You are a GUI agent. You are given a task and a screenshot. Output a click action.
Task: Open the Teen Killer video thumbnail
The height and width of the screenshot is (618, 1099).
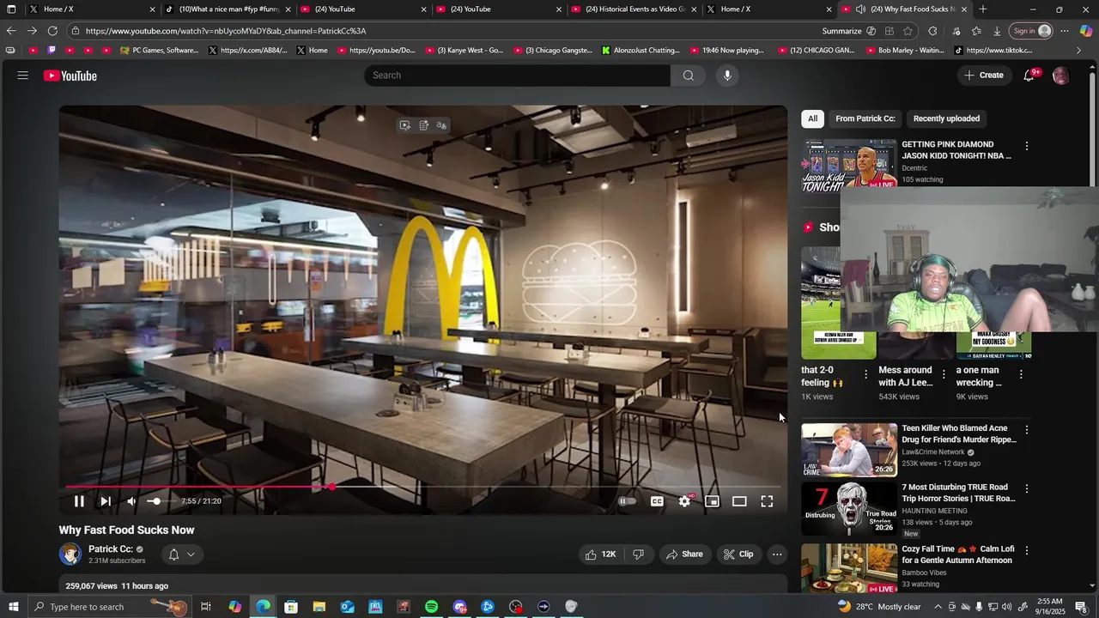[x=849, y=450]
